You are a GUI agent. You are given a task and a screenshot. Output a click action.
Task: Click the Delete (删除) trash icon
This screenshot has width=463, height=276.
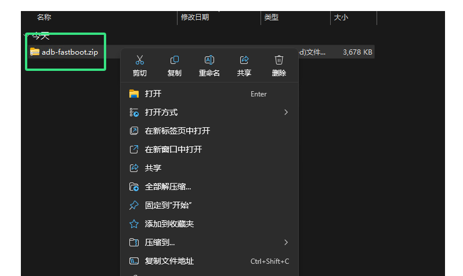pyautogui.click(x=279, y=60)
